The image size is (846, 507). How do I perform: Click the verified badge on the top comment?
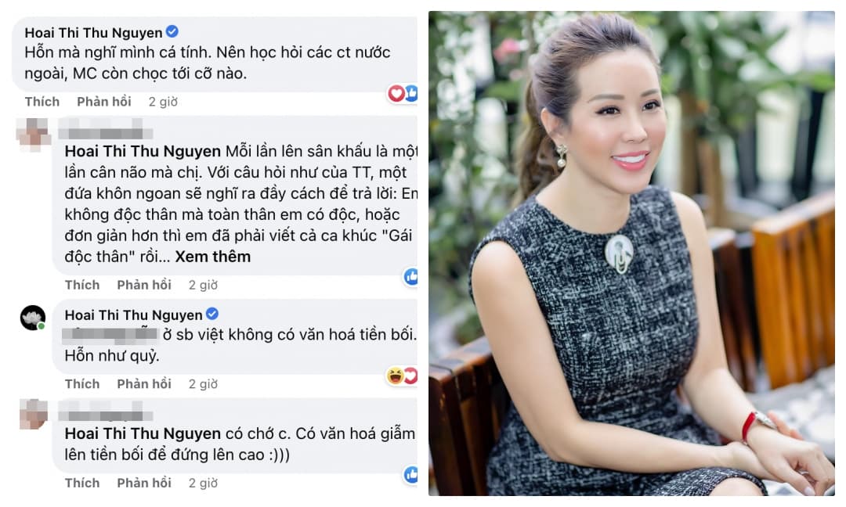click(172, 32)
